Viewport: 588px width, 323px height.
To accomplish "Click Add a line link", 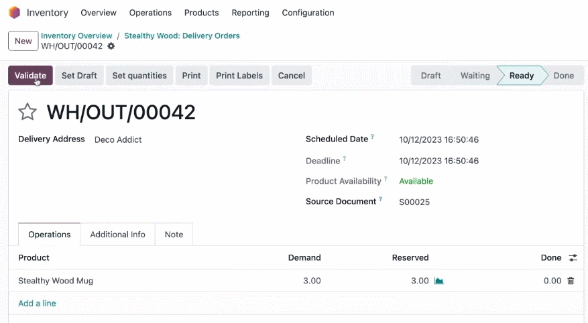I will [x=37, y=304].
